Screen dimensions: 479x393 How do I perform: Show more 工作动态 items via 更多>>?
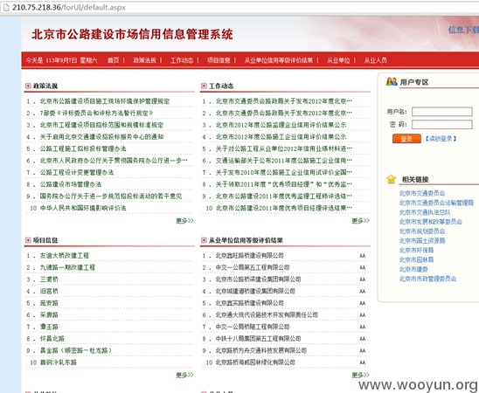tap(360, 221)
